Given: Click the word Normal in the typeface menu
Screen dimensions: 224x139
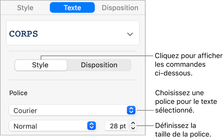Looking at the screenshot, I should click(x=25, y=126).
